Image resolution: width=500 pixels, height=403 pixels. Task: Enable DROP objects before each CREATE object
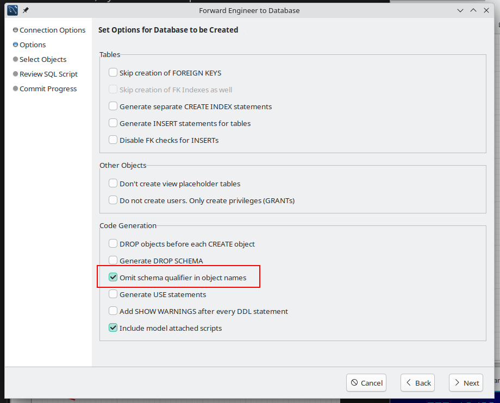[113, 244]
